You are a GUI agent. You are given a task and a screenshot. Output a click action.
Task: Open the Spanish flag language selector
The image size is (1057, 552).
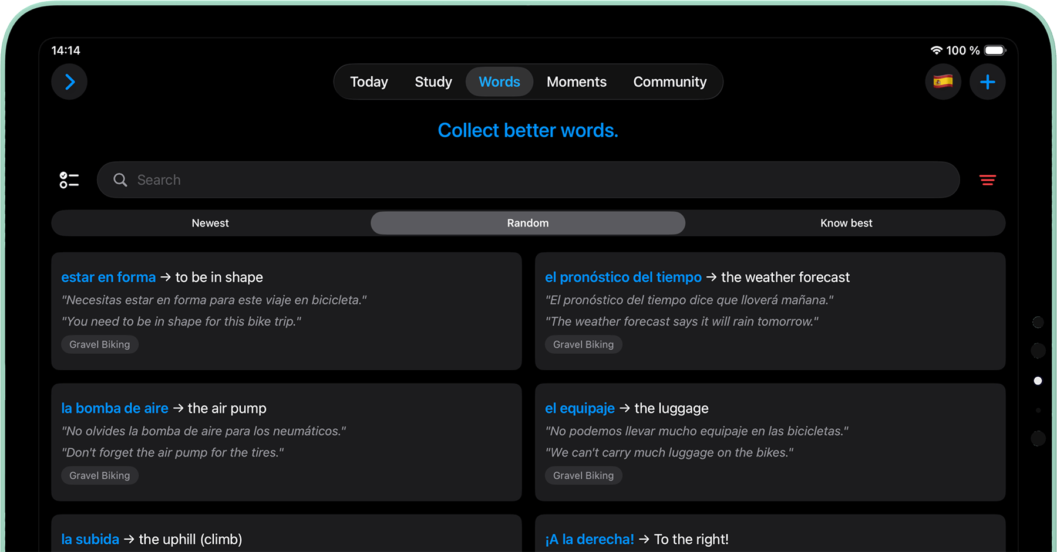(943, 82)
